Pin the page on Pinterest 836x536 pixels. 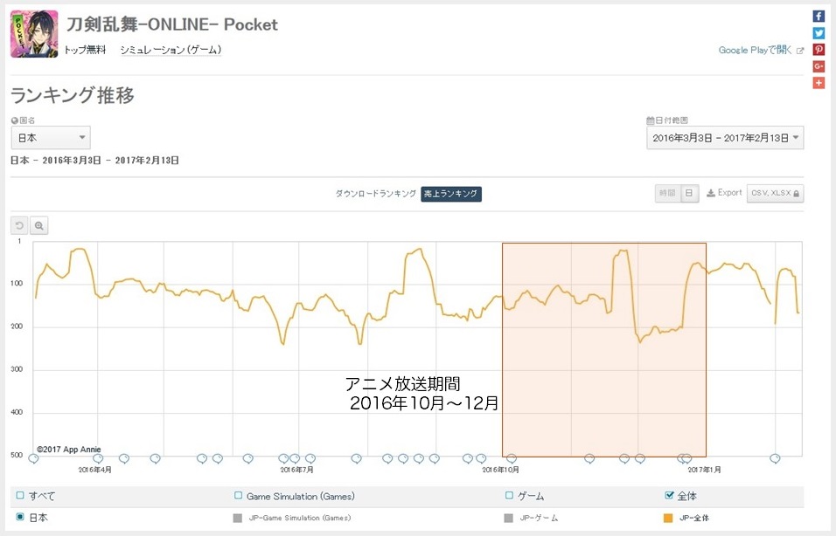pyautogui.click(x=819, y=50)
